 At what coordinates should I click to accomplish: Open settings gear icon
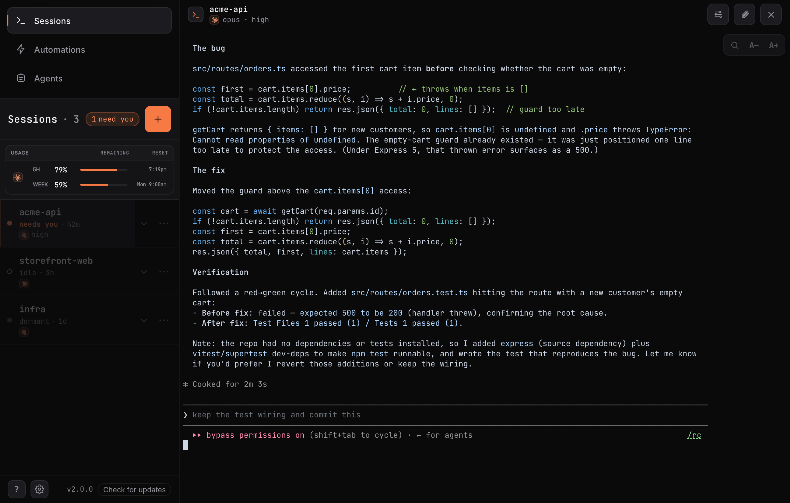pos(39,489)
